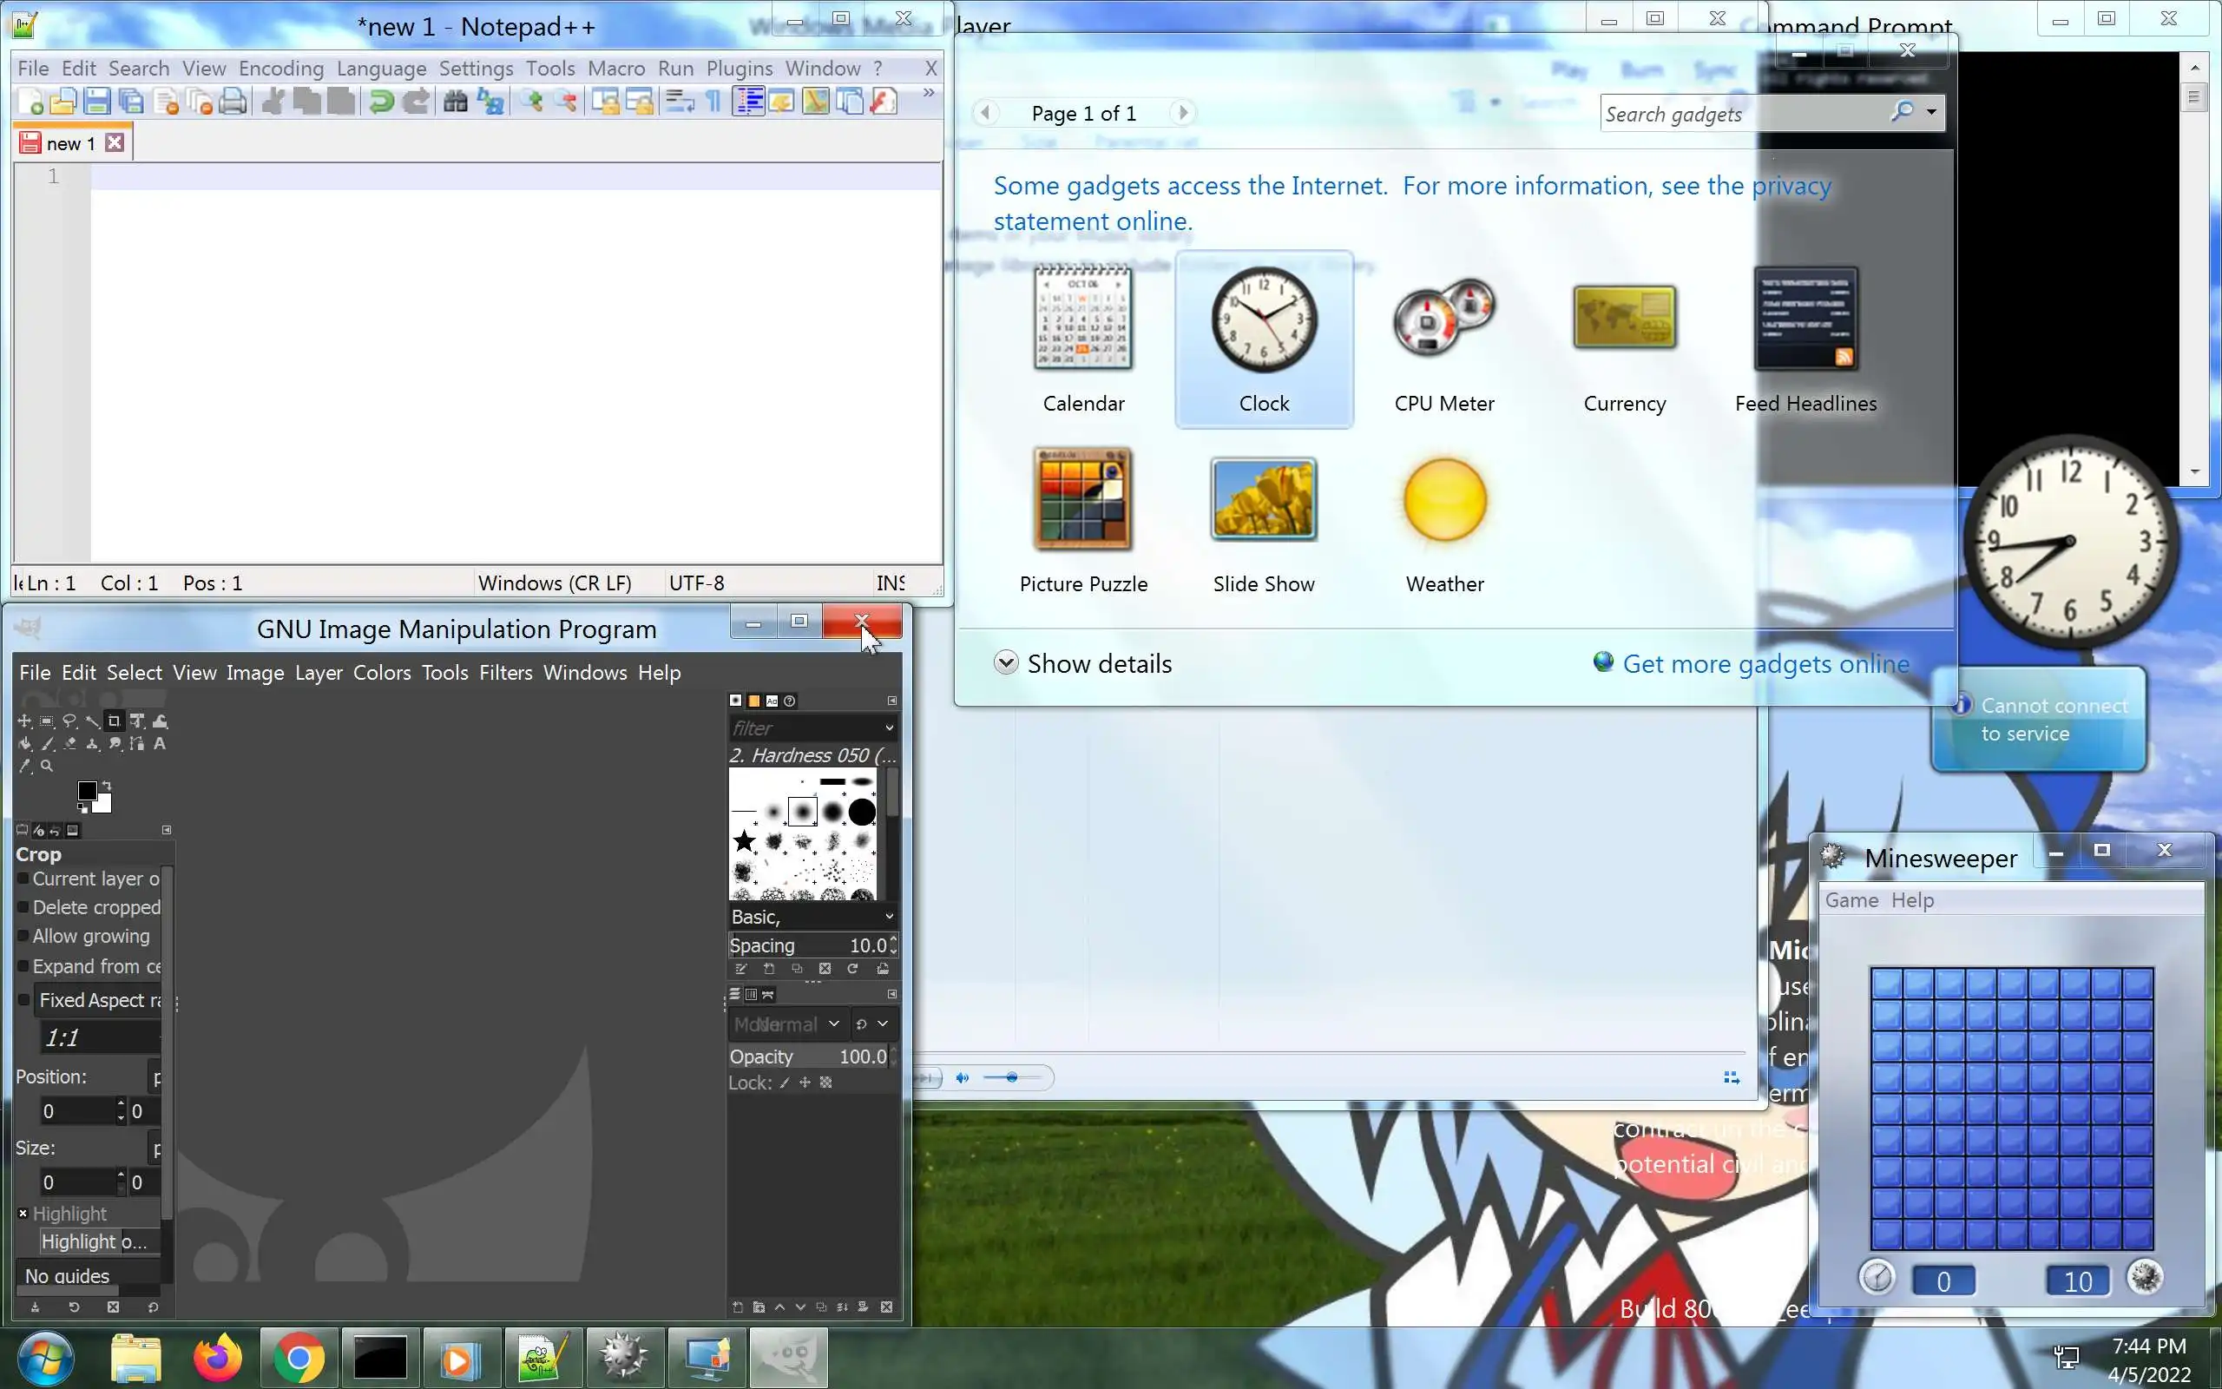Click the Save icon in Notepad++ toolbar
Image resolution: width=2222 pixels, height=1389 pixels.
97,101
